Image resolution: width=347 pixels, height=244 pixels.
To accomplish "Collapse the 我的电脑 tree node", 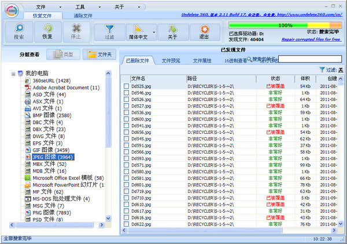I will pos(13,74).
